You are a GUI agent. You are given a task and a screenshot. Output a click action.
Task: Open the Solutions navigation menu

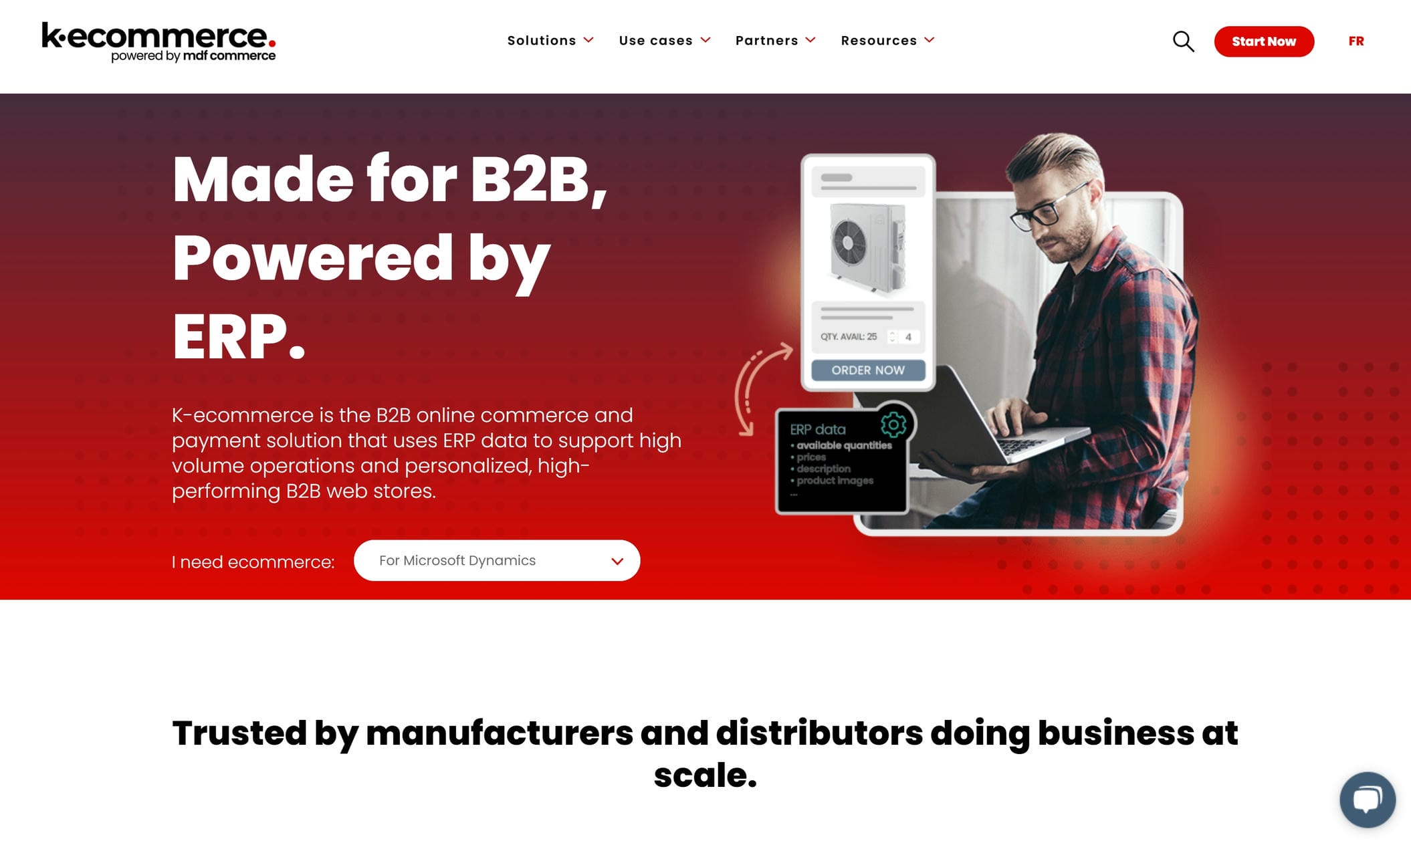[550, 40]
